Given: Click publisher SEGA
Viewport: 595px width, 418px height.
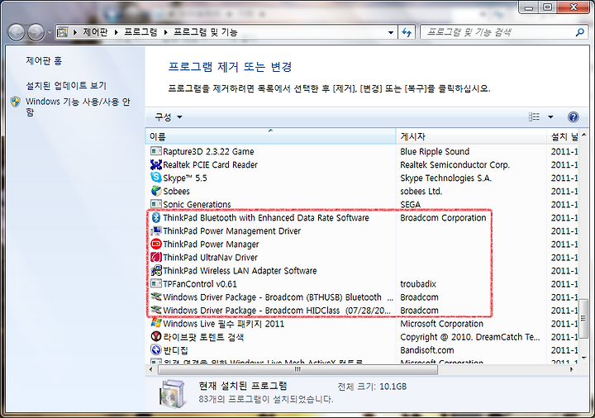Looking at the screenshot, I should tap(410, 204).
